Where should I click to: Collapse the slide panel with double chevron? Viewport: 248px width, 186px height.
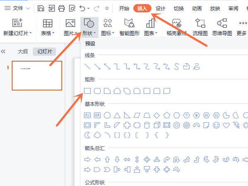pos(3,51)
